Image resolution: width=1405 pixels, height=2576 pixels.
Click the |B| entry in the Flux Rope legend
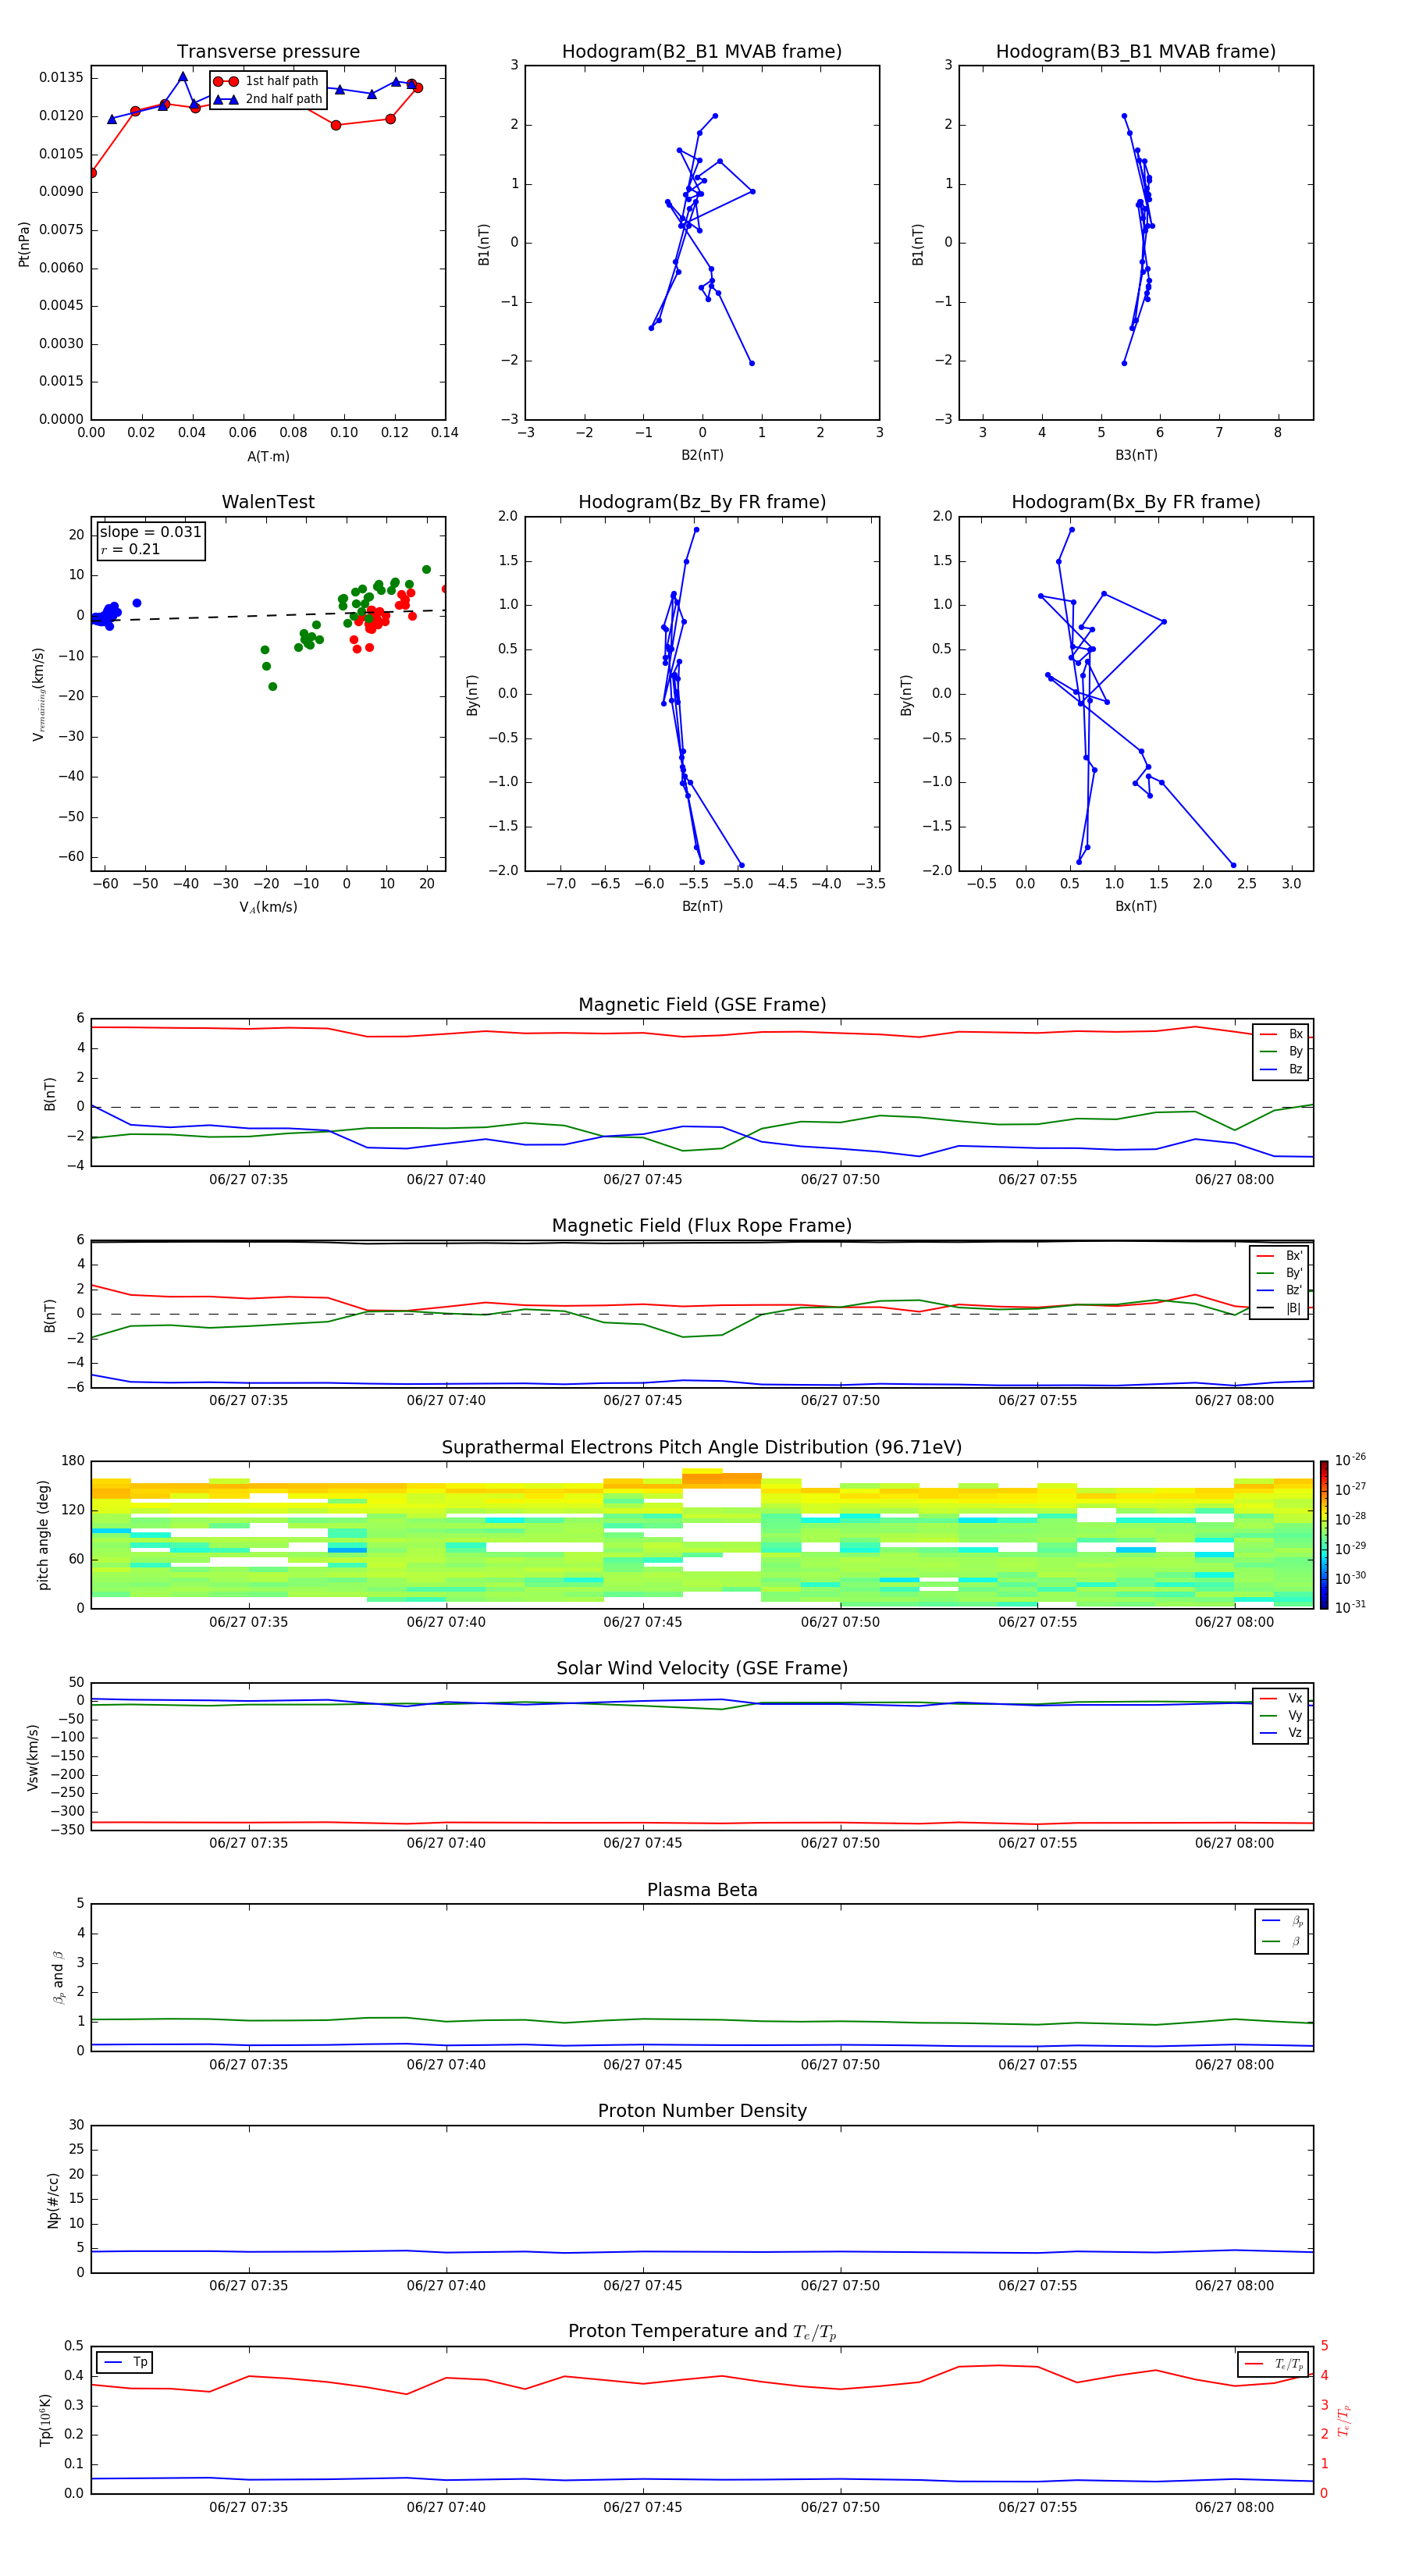(x=1279, y=1309)
